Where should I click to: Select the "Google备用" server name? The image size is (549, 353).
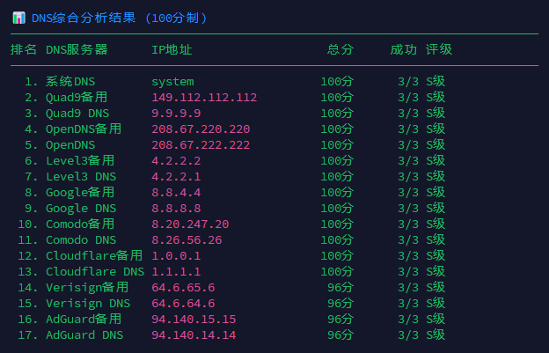click(80, 193)
